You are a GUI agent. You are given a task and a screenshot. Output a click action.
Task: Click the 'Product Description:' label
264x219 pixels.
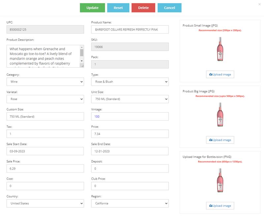pyautogui.click(x=20, y=40)
